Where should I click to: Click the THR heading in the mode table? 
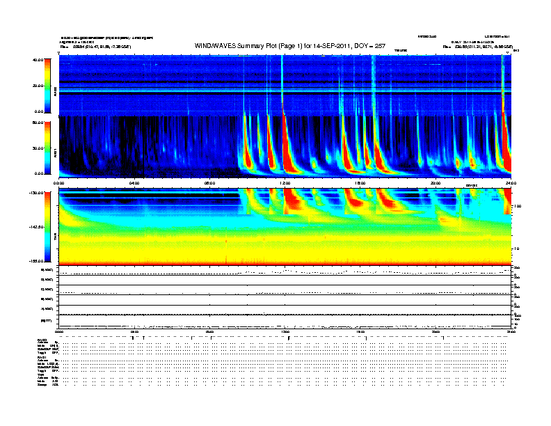pyautogui.click(x=41, y=374)
